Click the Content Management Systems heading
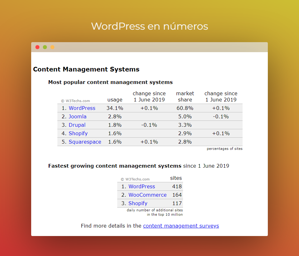Screen dimensions: 299x256 click(x=86, y=69)
